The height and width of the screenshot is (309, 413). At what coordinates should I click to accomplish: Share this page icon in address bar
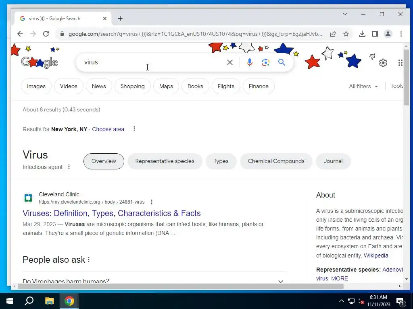click(x=333, y=34)
